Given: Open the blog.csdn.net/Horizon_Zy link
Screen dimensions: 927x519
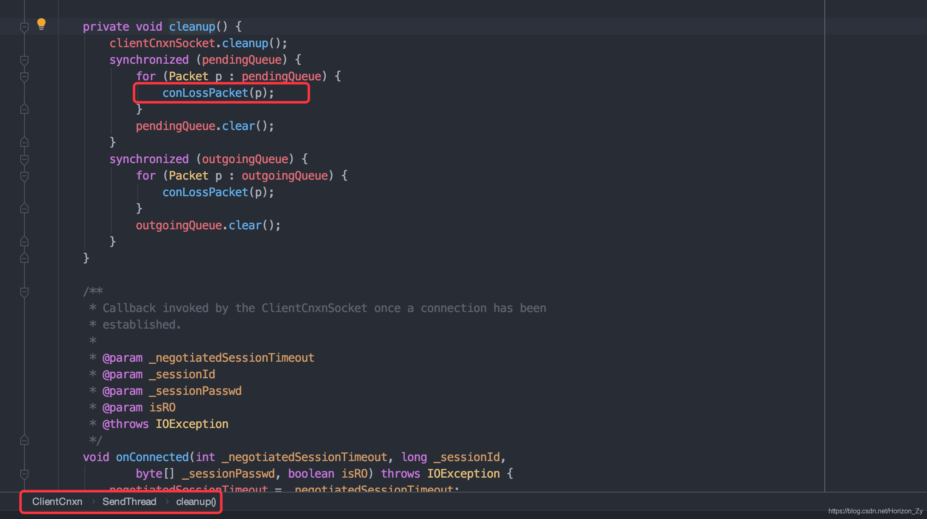Looking at the screenshot, I should click(875, 511).
